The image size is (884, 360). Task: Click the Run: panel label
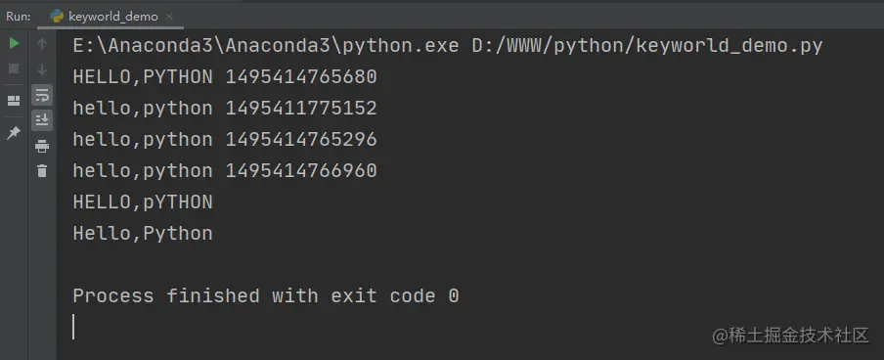pos(18,17)
